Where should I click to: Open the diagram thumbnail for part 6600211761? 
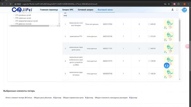169,48
